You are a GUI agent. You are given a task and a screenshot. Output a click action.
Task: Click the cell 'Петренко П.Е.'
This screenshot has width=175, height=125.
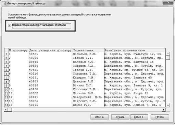pyautogui.click(x=89, y=101)
